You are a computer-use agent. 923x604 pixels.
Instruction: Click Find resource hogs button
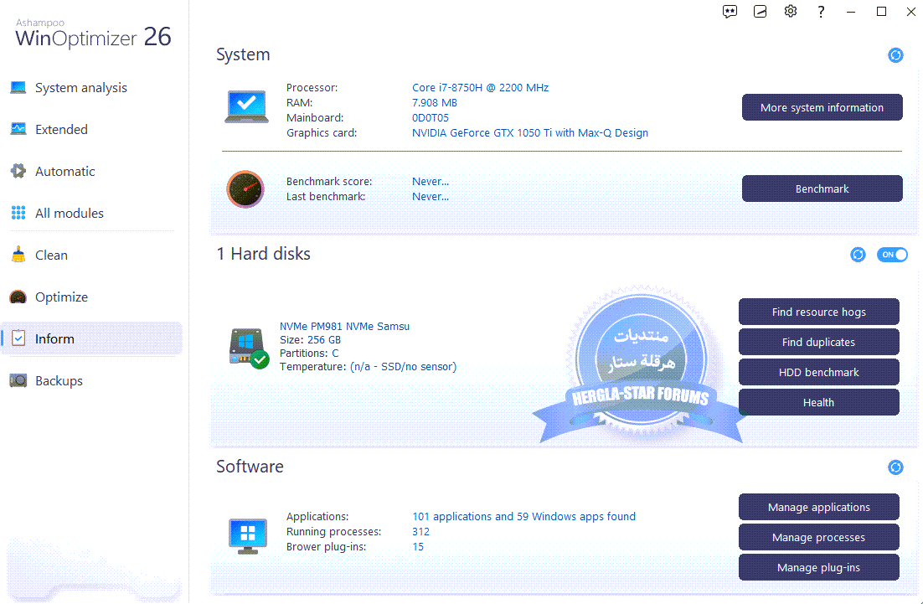(819, 312)
